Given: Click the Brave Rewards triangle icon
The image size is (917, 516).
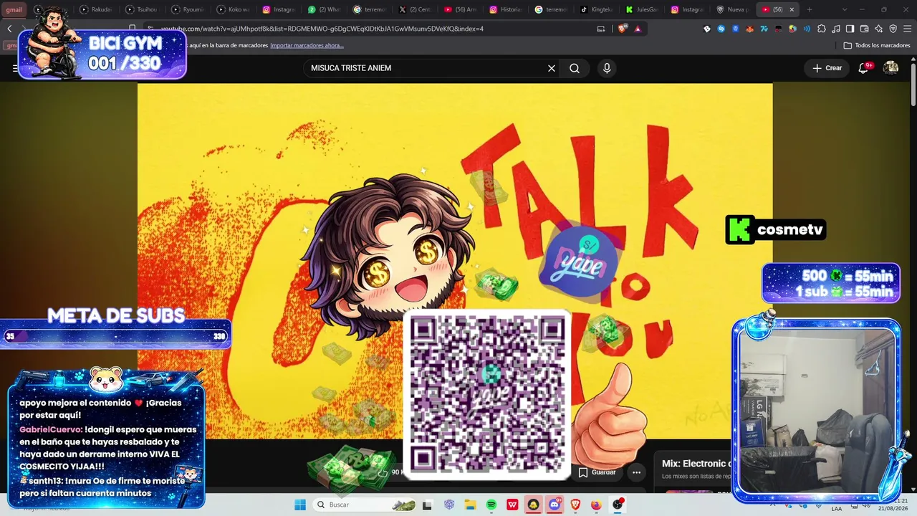Looking at the screenshot, I should pyautogui.click(x=638, y=29).
